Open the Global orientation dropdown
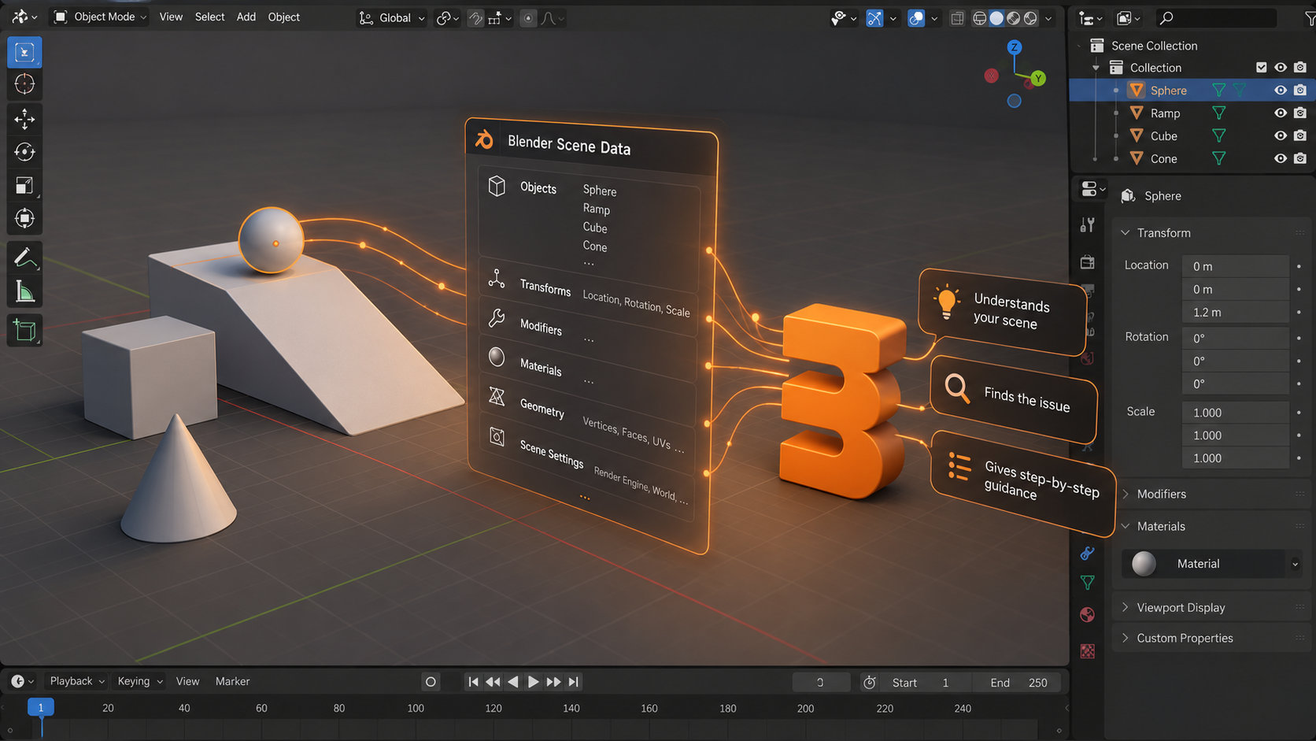The width and height of the screenshot is (1316, 741). 392,17
